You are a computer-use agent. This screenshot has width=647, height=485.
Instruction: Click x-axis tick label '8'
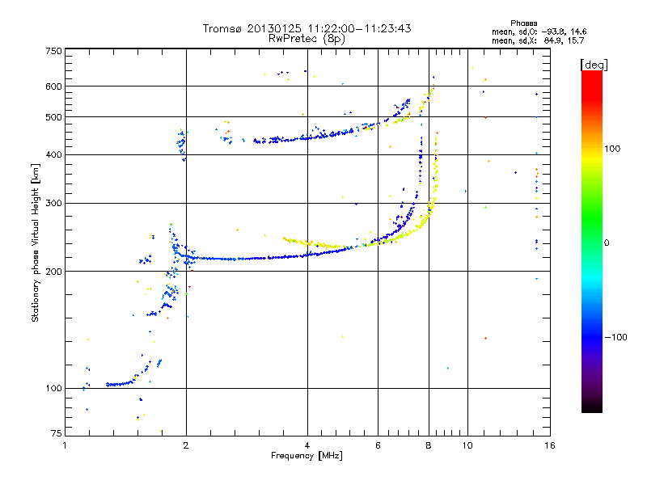(429, 445)
